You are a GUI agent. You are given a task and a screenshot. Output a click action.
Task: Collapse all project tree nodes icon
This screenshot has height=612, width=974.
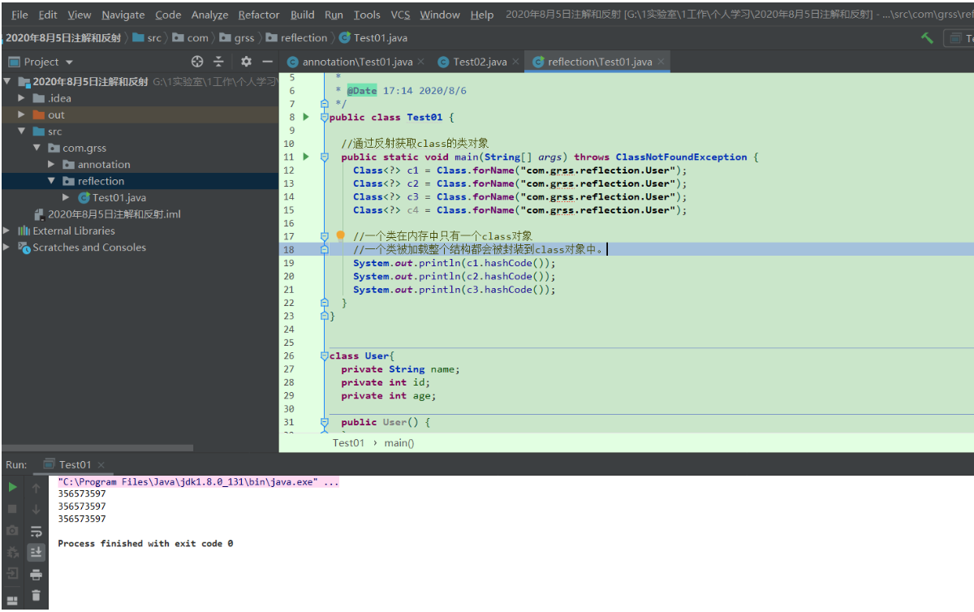click(218, 62)
